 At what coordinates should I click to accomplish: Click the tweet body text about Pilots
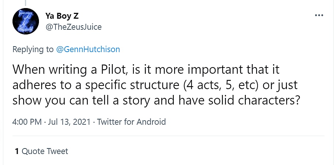click(154, 85)
